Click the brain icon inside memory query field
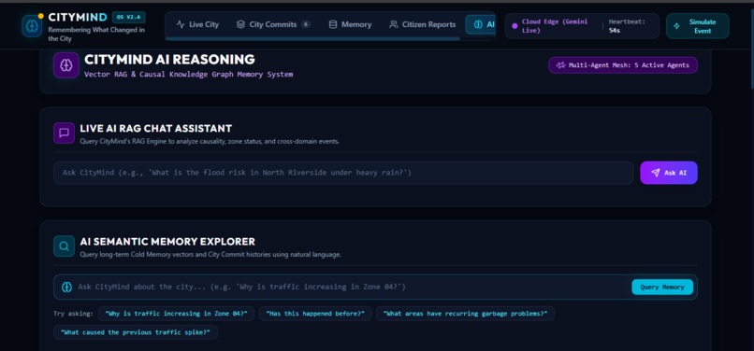The width and height of the screenshot is (754, 351). coord(66,287)
